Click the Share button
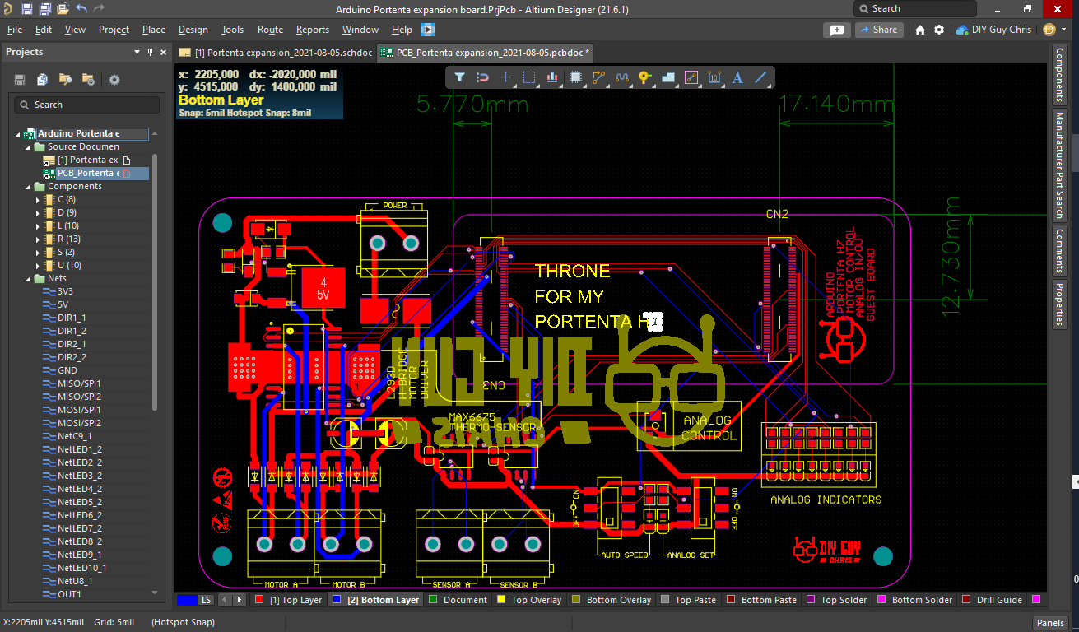The image size is (1079, 632). [879, 29]
